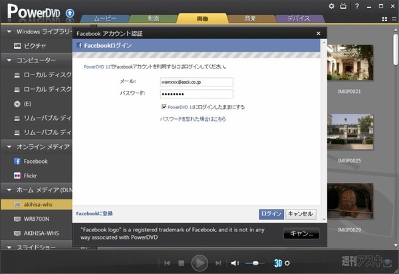Adjust the volume slider

pyautogui.click(x=255, y=263)
